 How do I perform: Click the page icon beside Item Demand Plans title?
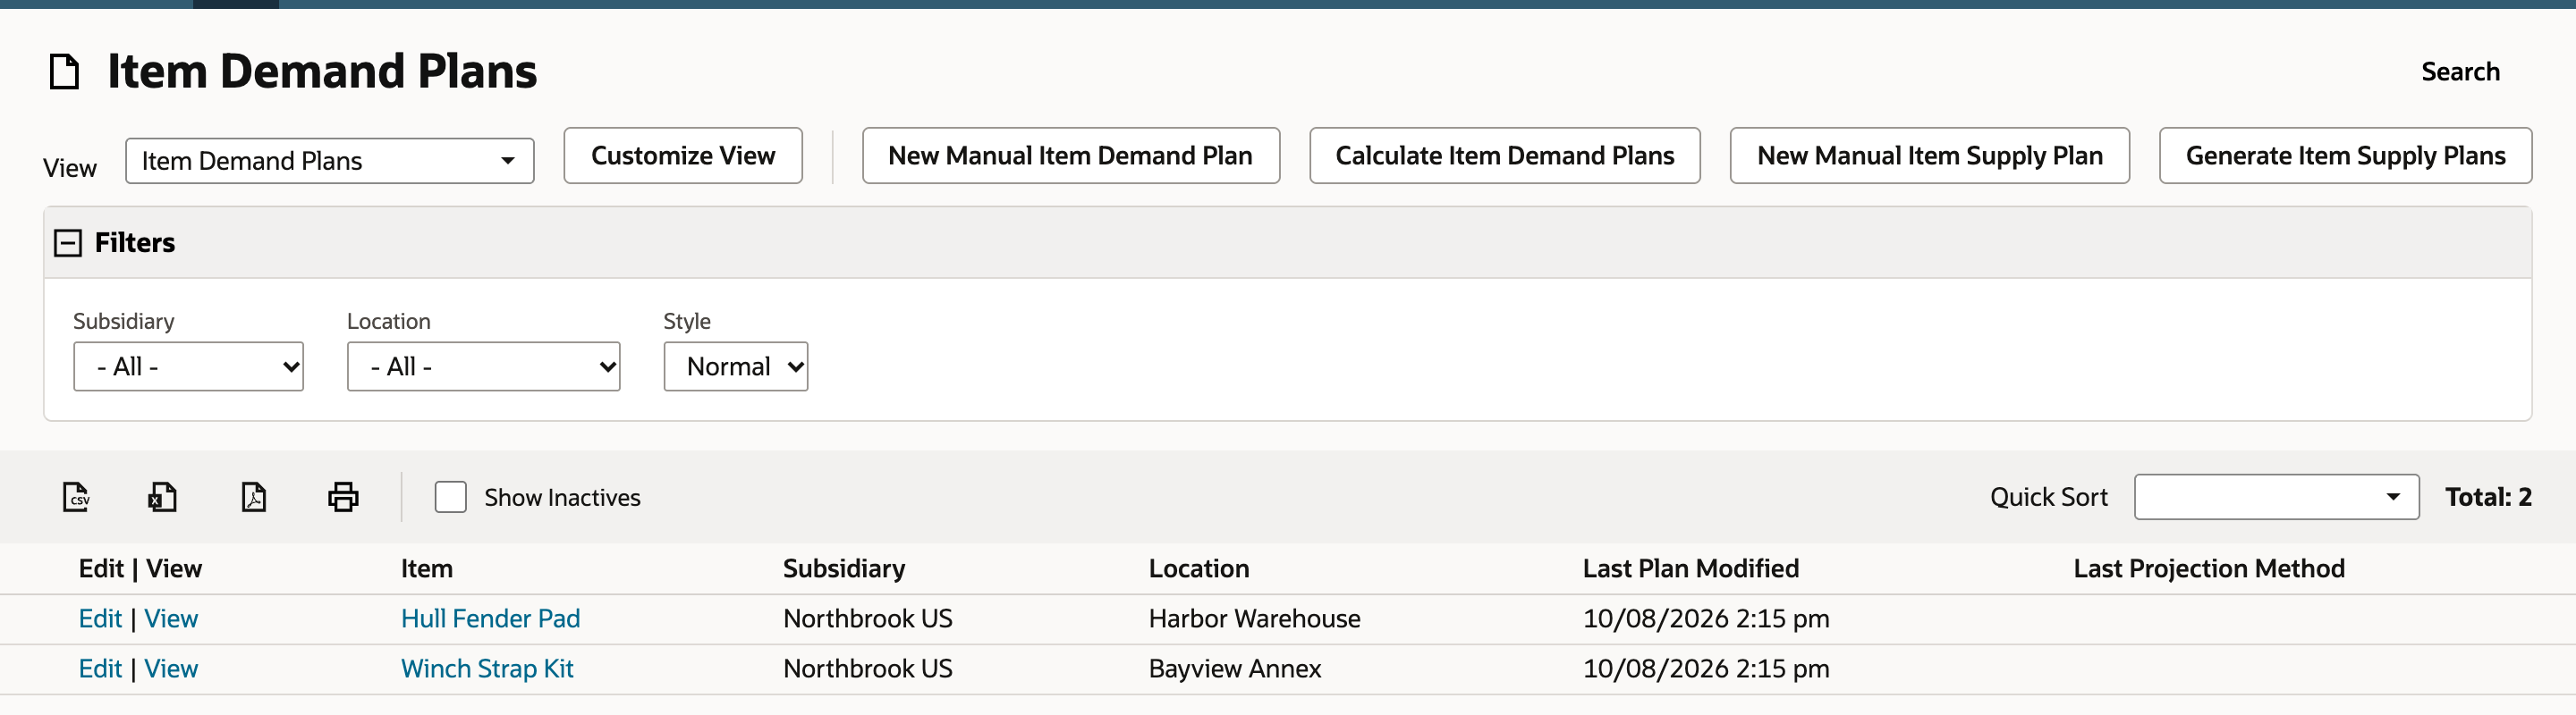point(65,71)
